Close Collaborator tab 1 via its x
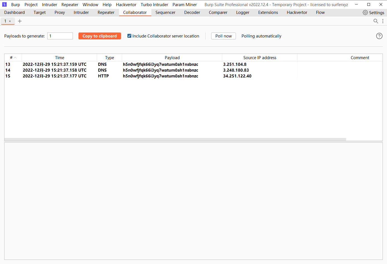 (10, 21)
